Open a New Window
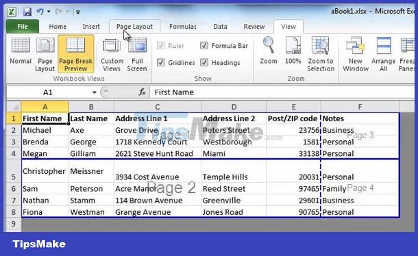This screenshot has width=418, height=256. pyautogui.click(x=356, y=54)
